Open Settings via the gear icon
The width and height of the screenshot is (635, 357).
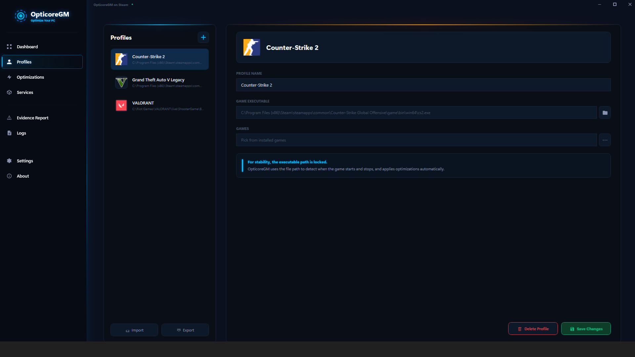[9, 161]
